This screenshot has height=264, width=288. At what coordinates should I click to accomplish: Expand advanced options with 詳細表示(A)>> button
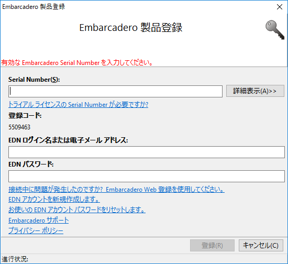coord(255,91)
